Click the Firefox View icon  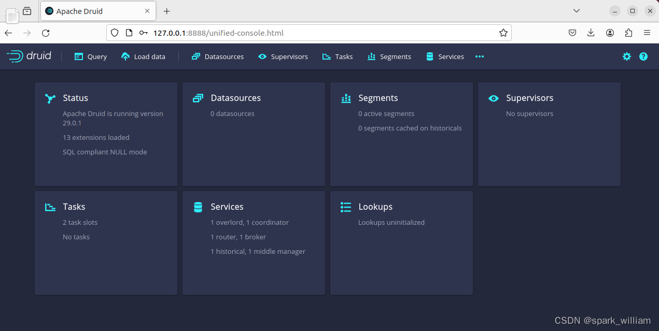[x=27, y=11]
